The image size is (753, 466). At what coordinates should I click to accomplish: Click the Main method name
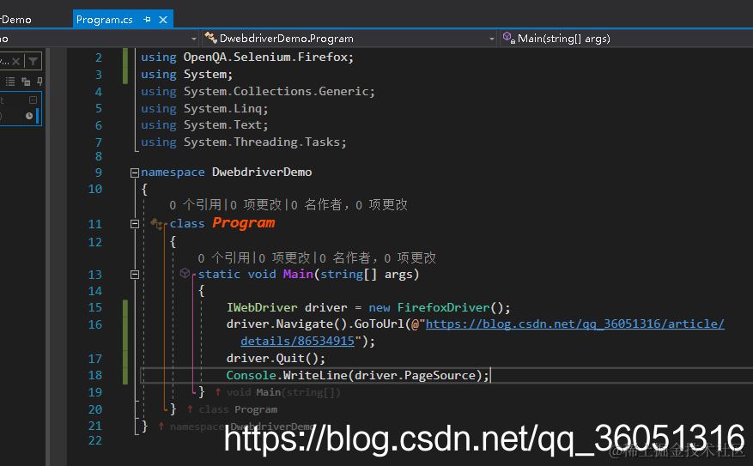click(x=298, y=274)
